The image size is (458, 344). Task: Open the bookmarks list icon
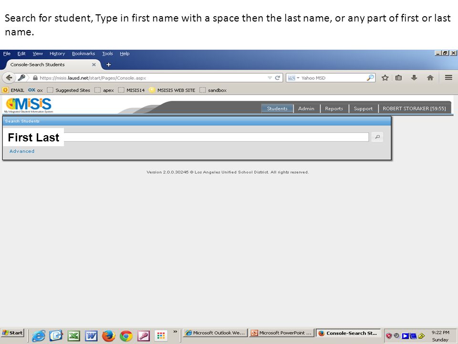click(398, 77)
